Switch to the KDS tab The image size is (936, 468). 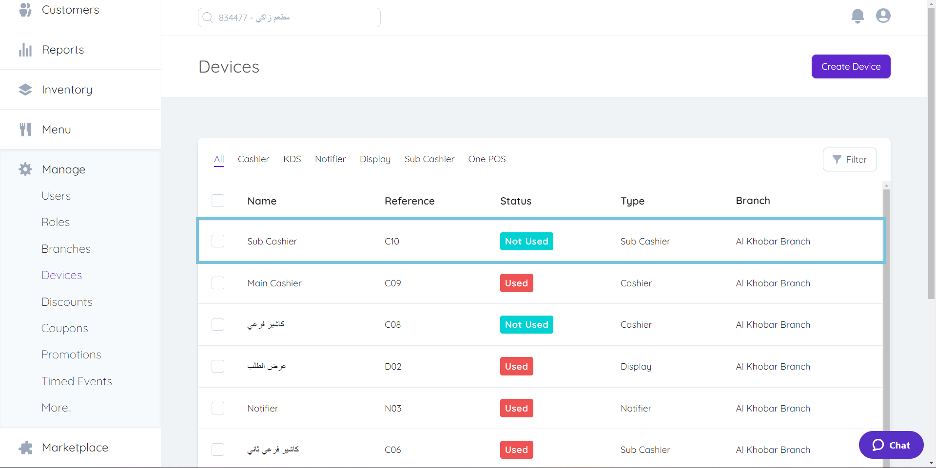[292, 159]
